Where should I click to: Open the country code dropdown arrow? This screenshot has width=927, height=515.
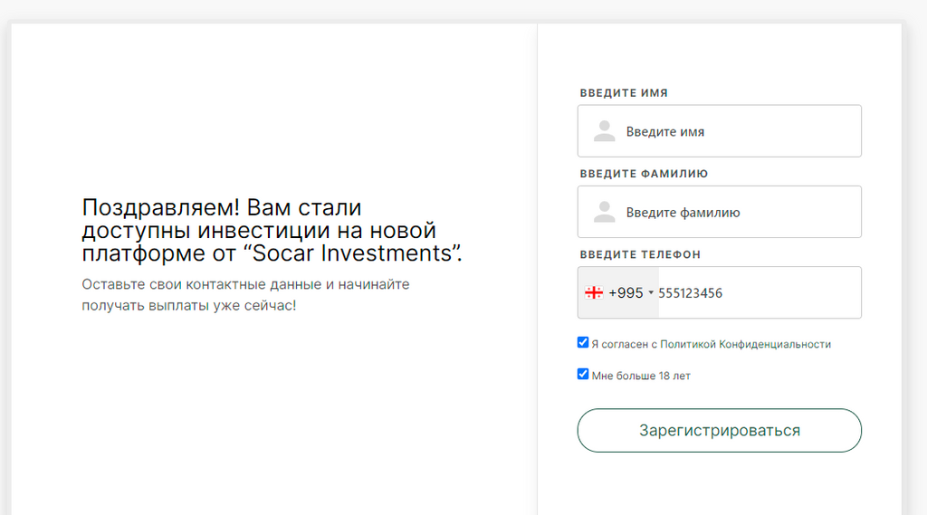tap(651, 293)
